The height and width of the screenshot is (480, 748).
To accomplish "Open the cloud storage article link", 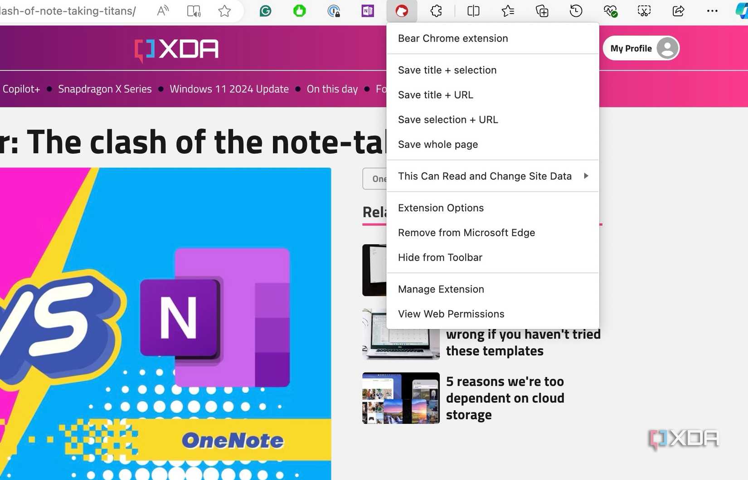I will 505,398.
